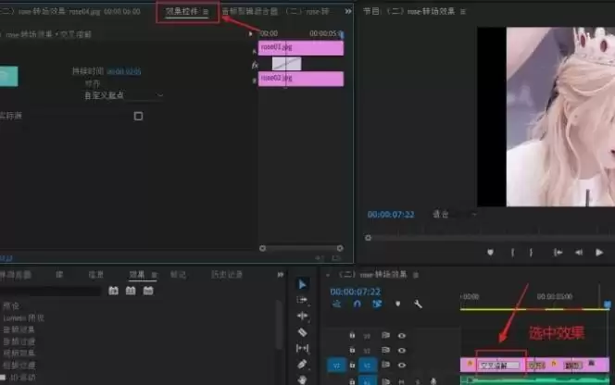615x385 pixels.
Task: Click the Mark In bracket button
Action: pos(512,252)
